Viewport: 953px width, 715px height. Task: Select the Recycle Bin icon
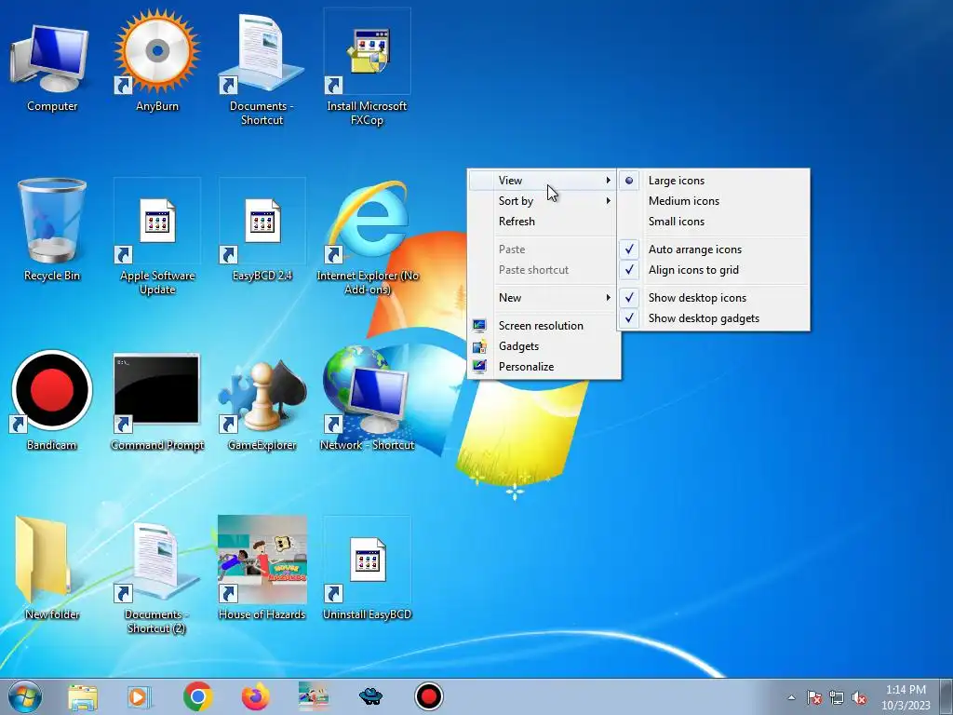[52, 229]
